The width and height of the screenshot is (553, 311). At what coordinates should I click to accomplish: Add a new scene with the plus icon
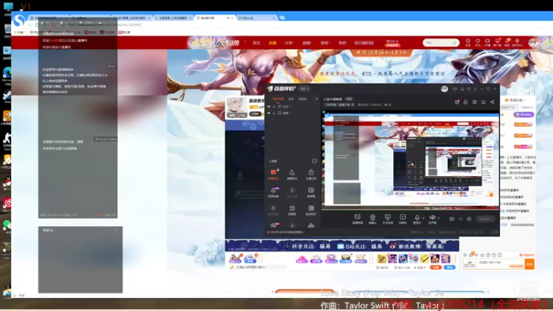[x=317, y=99]
